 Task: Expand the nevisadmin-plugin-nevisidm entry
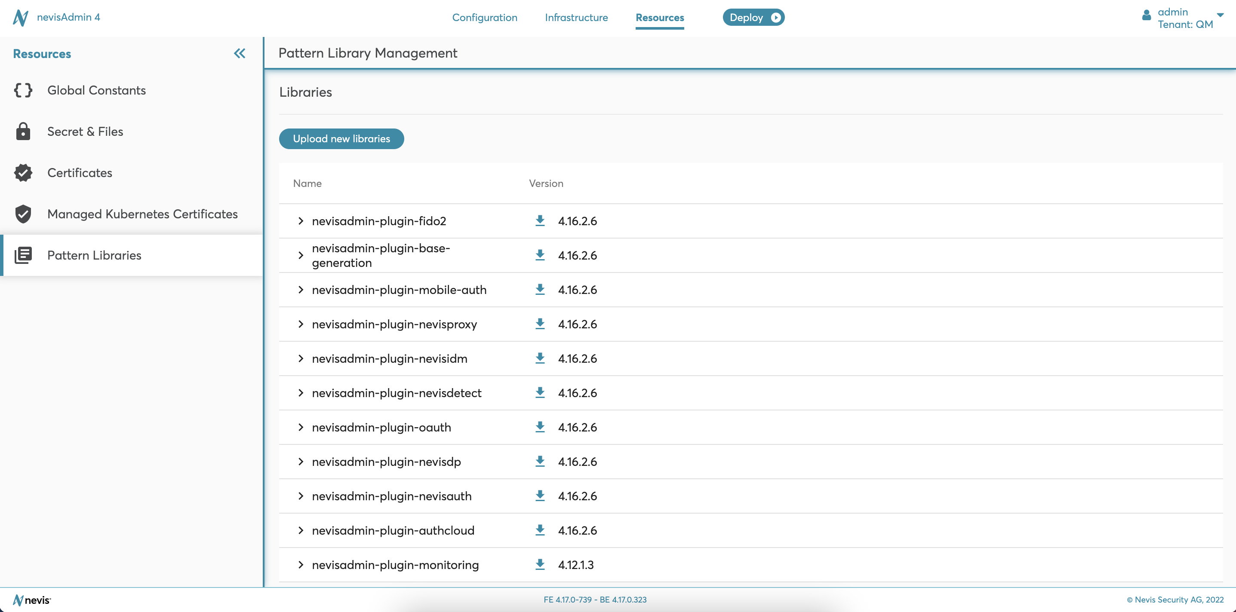click(x=301, y=358)
